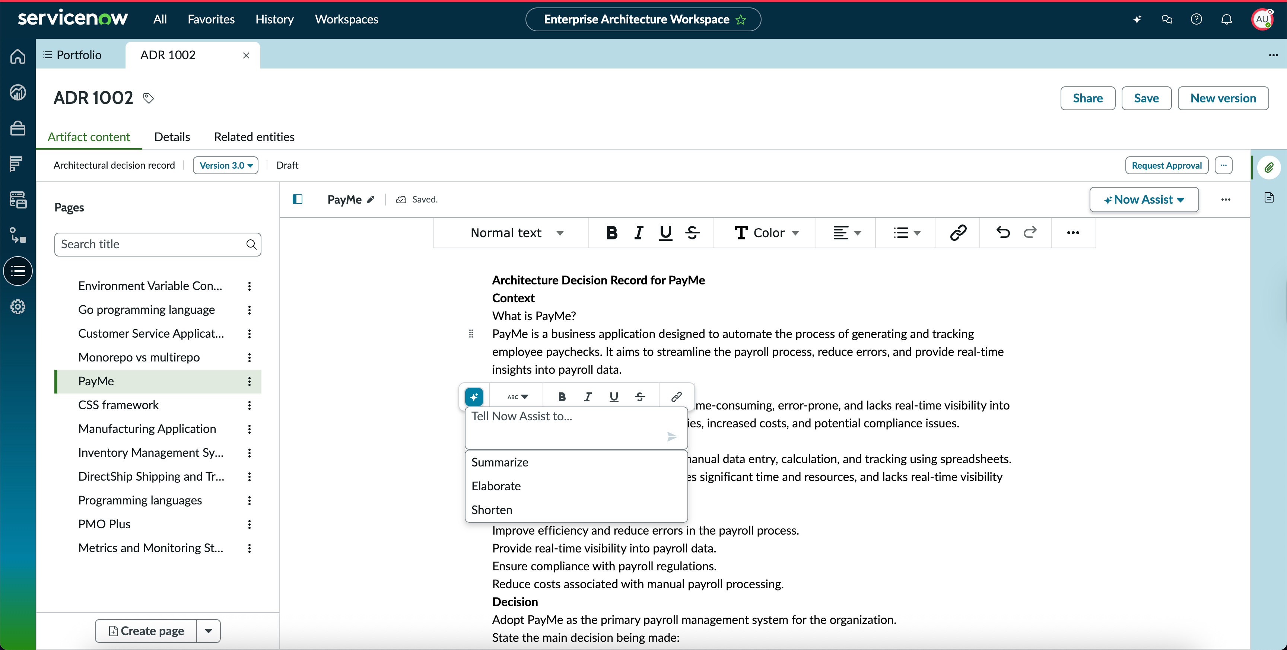Screen dimensions: 1287x650
Task: Open the settings gear icon in sidebar
Action: (x=18, y=307)
